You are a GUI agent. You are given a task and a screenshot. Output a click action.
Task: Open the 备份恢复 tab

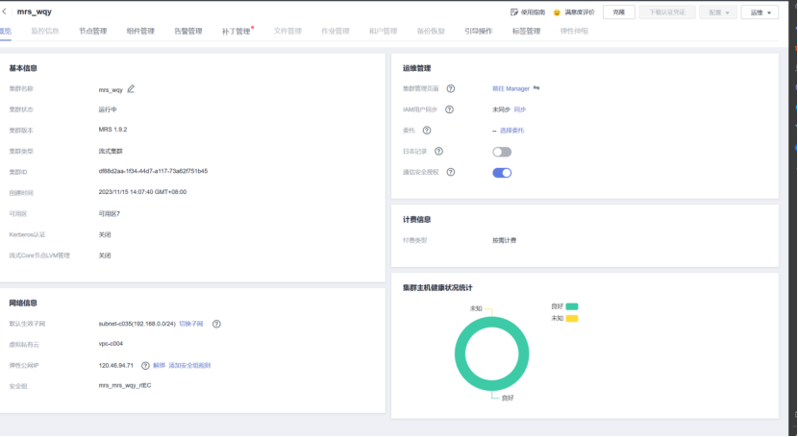pos(431,31)
